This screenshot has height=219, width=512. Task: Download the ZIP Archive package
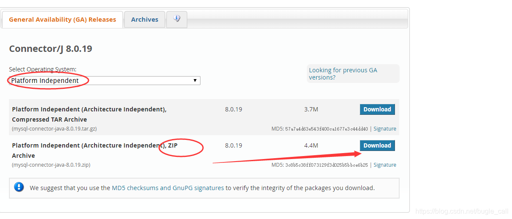[x=377, y=145]
